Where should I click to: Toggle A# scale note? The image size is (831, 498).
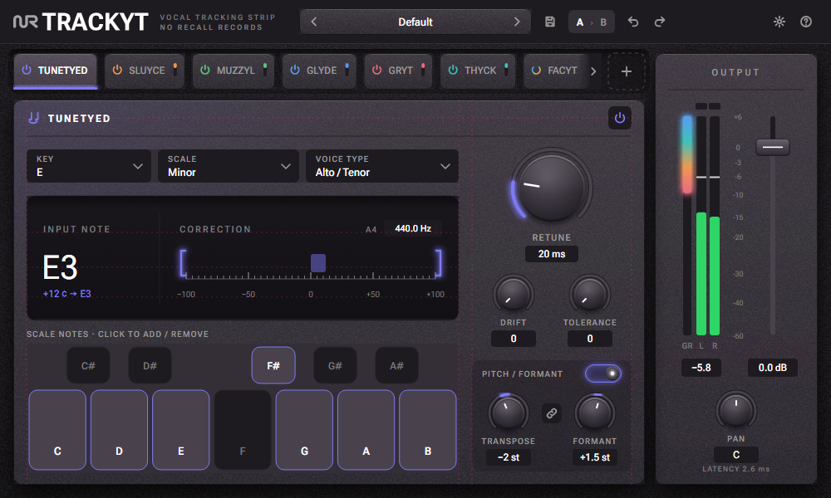[x=396, y=365]
